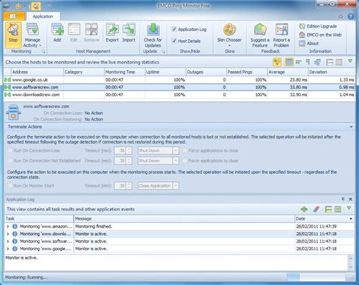Click the monitoring progress bar in status bar
This screenshot has width=359, height=285.
click(x=316, y=277)
